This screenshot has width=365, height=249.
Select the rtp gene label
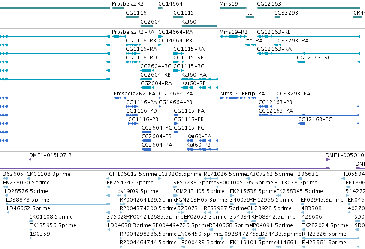249,13
